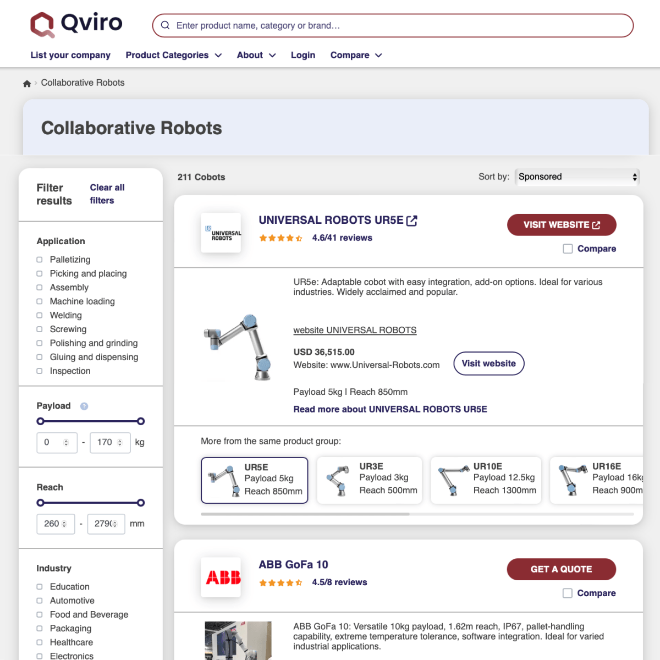The image size is (660, 660).
Task: Enable the Welding application filter
Action: click(x=39, y=315)
